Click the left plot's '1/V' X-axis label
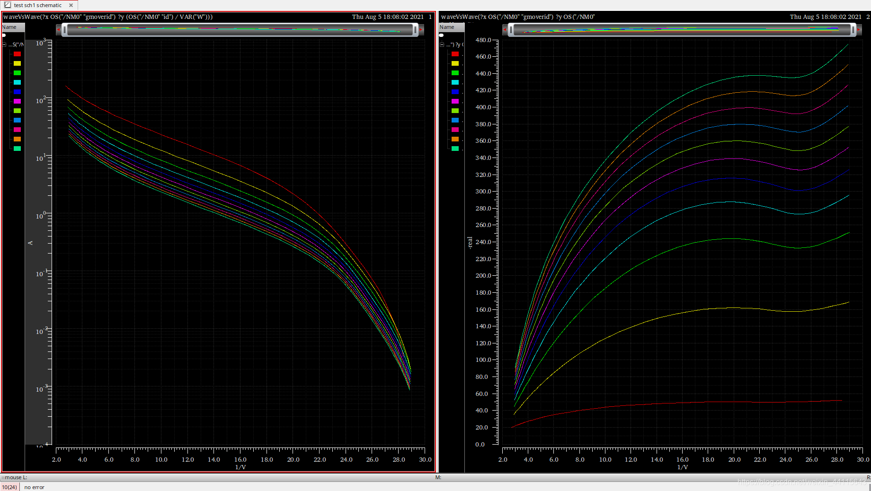Image resolution: width=871 pixels, height=491 pixels. click(x=240, y=467)
